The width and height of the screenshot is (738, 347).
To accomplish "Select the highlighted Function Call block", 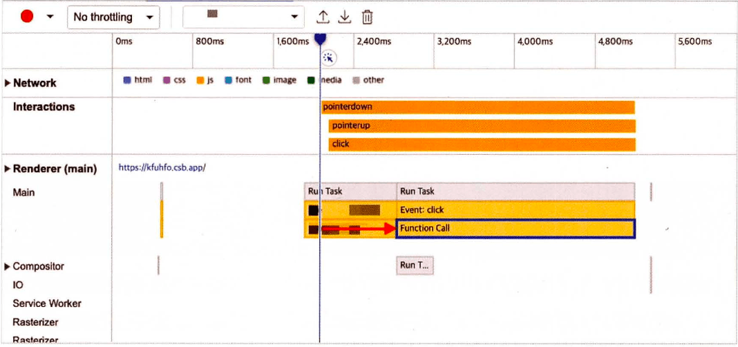I will [515, 229].
